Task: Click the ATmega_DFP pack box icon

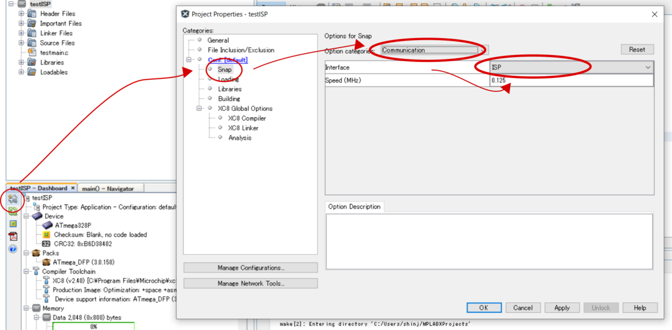Action: coord(47,262)
